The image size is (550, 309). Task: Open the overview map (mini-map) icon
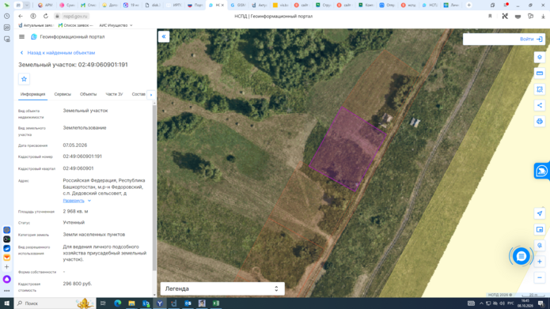pyautogui.click(x=540, y=229)
